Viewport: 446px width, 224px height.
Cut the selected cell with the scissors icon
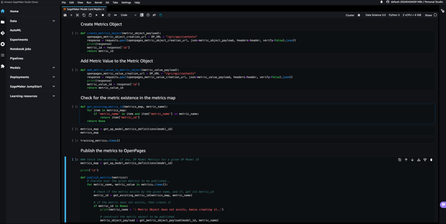[x=78, y=15]
